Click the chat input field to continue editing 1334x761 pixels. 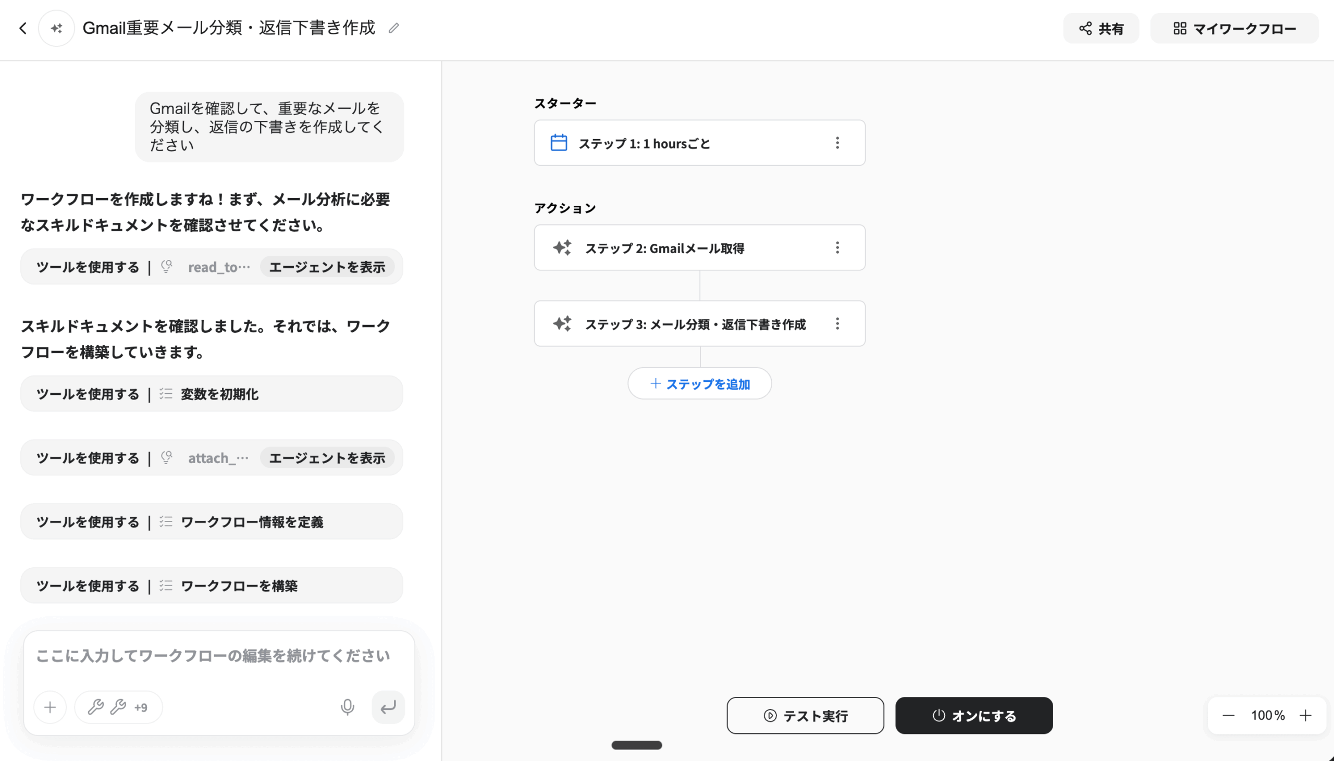point(213,656)
